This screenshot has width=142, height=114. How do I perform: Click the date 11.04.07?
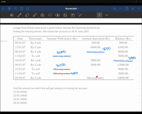click(x=20, y=74)
